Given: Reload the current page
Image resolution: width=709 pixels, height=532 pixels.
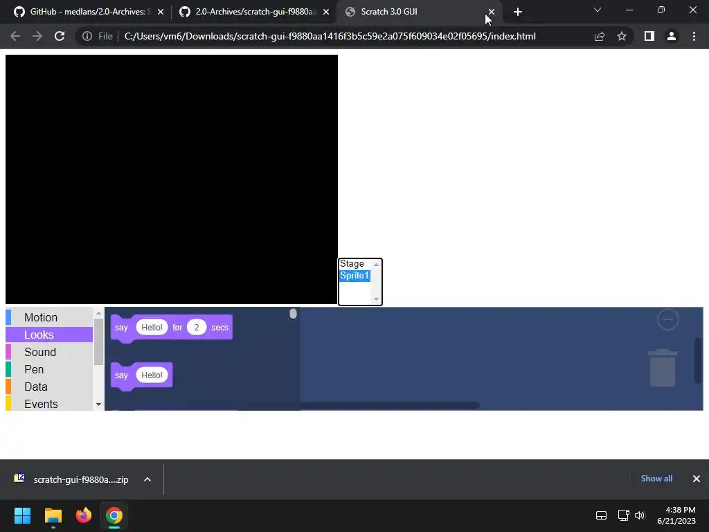Looking at the screenshot, I should [60, 36].
